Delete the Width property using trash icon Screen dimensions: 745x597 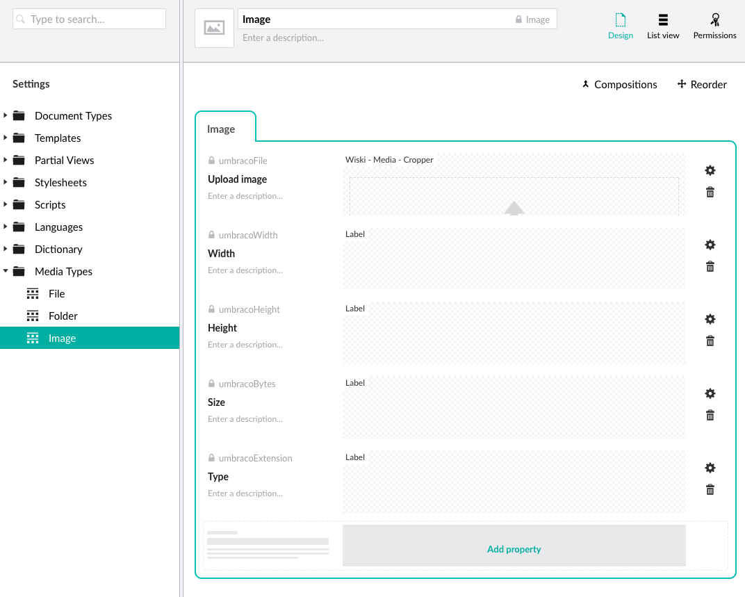(x=710, y=267)
